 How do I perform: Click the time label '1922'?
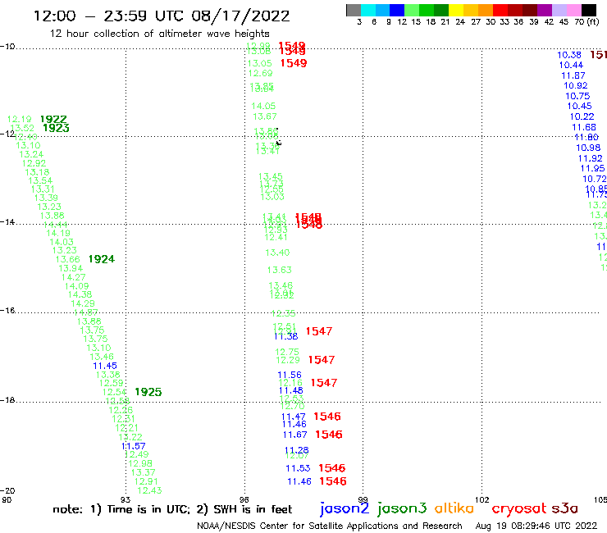click(x=53, y=119)
